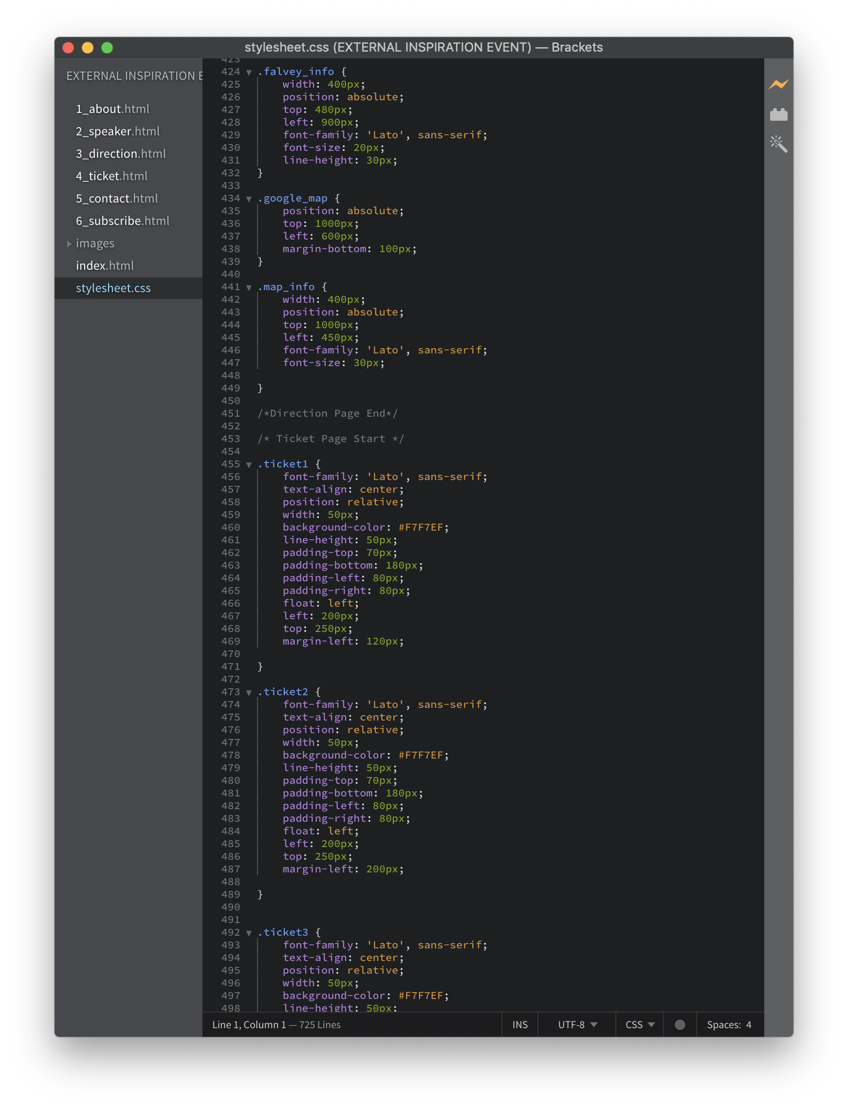Open the Live Preview lightning icon

[778, 84]
